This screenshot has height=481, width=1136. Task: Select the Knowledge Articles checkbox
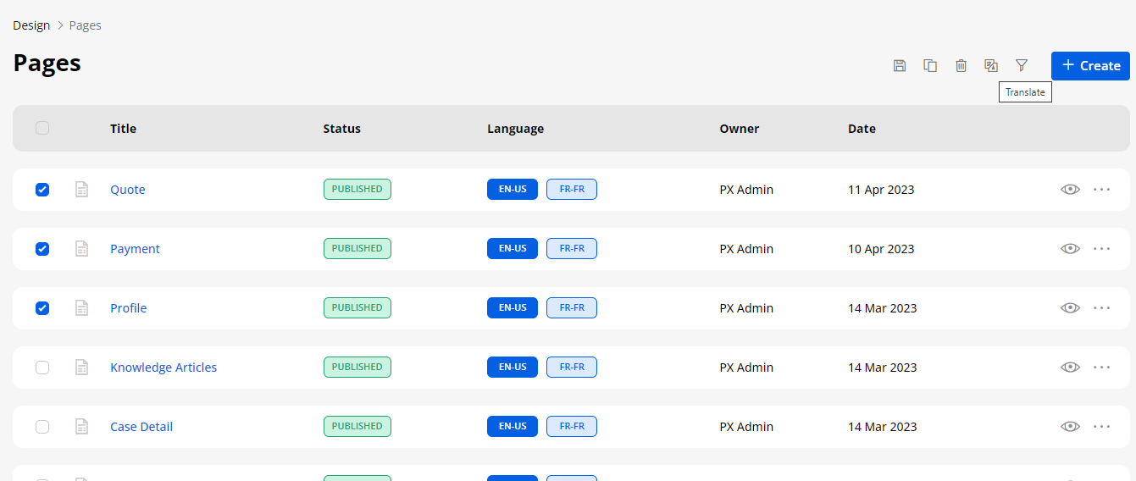42,368
